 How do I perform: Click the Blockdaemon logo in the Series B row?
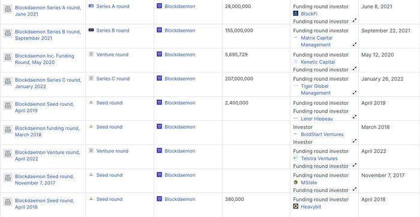click(160, 30)
